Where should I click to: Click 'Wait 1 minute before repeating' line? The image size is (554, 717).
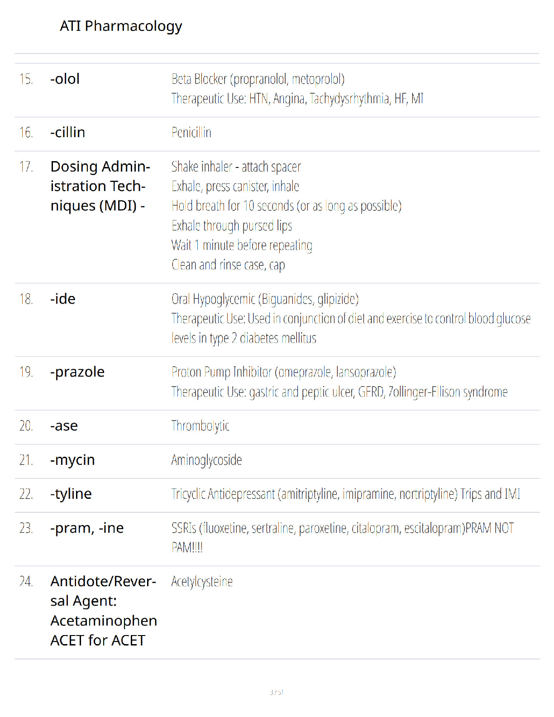click(x=242, y=245)
